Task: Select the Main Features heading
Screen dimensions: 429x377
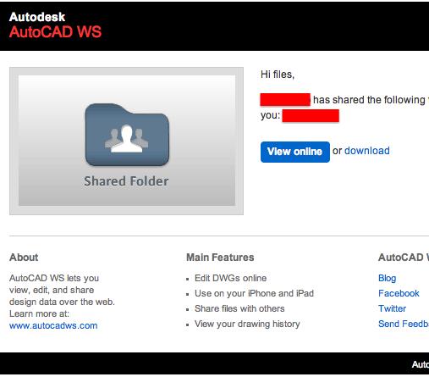Action: (x=220, y=258)
